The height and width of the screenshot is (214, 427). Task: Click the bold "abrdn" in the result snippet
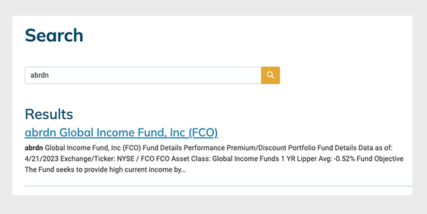pyautogui.click(x=34, y=148)
